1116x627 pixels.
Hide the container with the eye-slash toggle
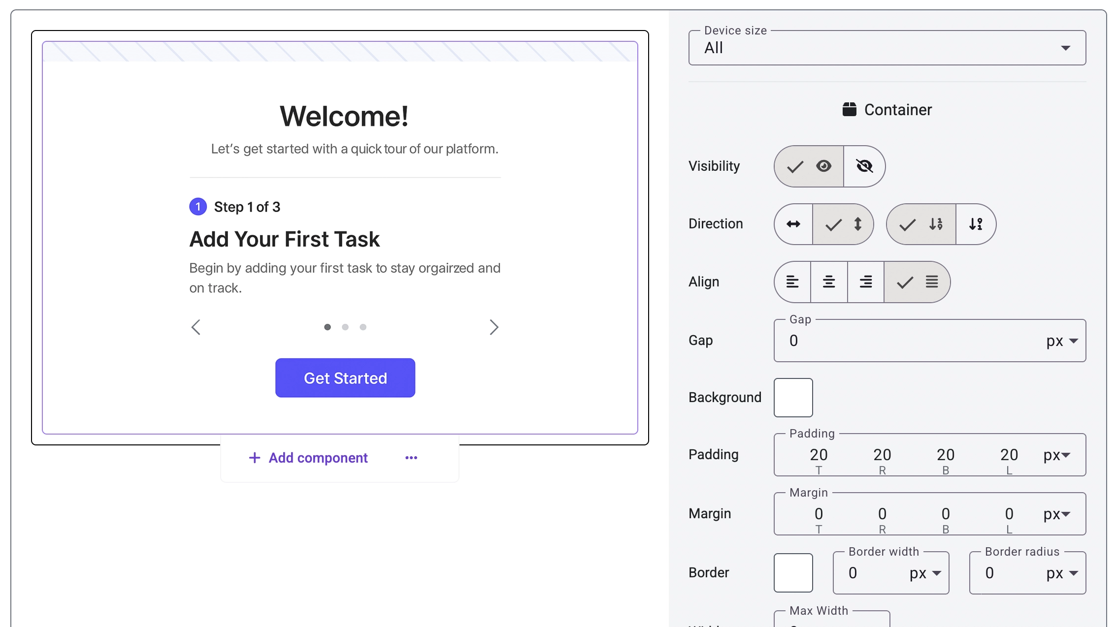865,166
